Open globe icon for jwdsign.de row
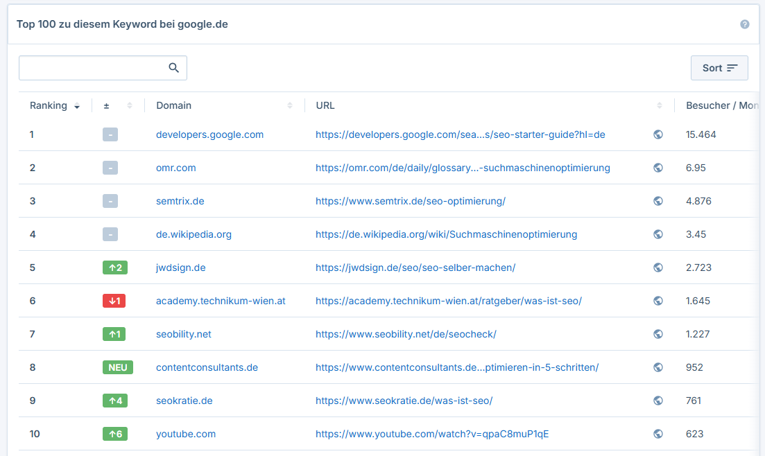Screen dimensions: 765x456 (658, 268)
